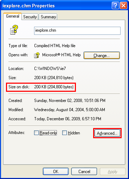Click the Cancel button
129x179 pixels.
click(x=84, y=172)
